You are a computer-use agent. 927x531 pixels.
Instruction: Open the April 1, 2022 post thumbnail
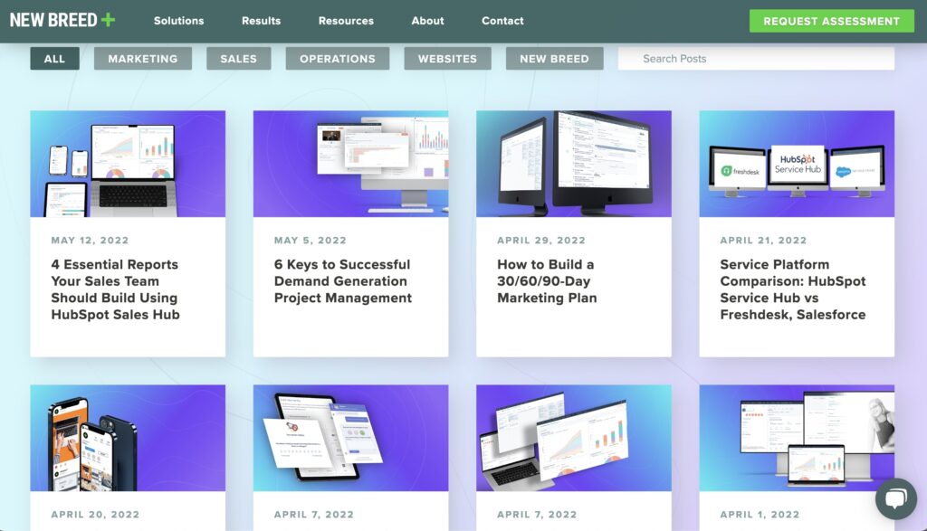click(797, 438)
